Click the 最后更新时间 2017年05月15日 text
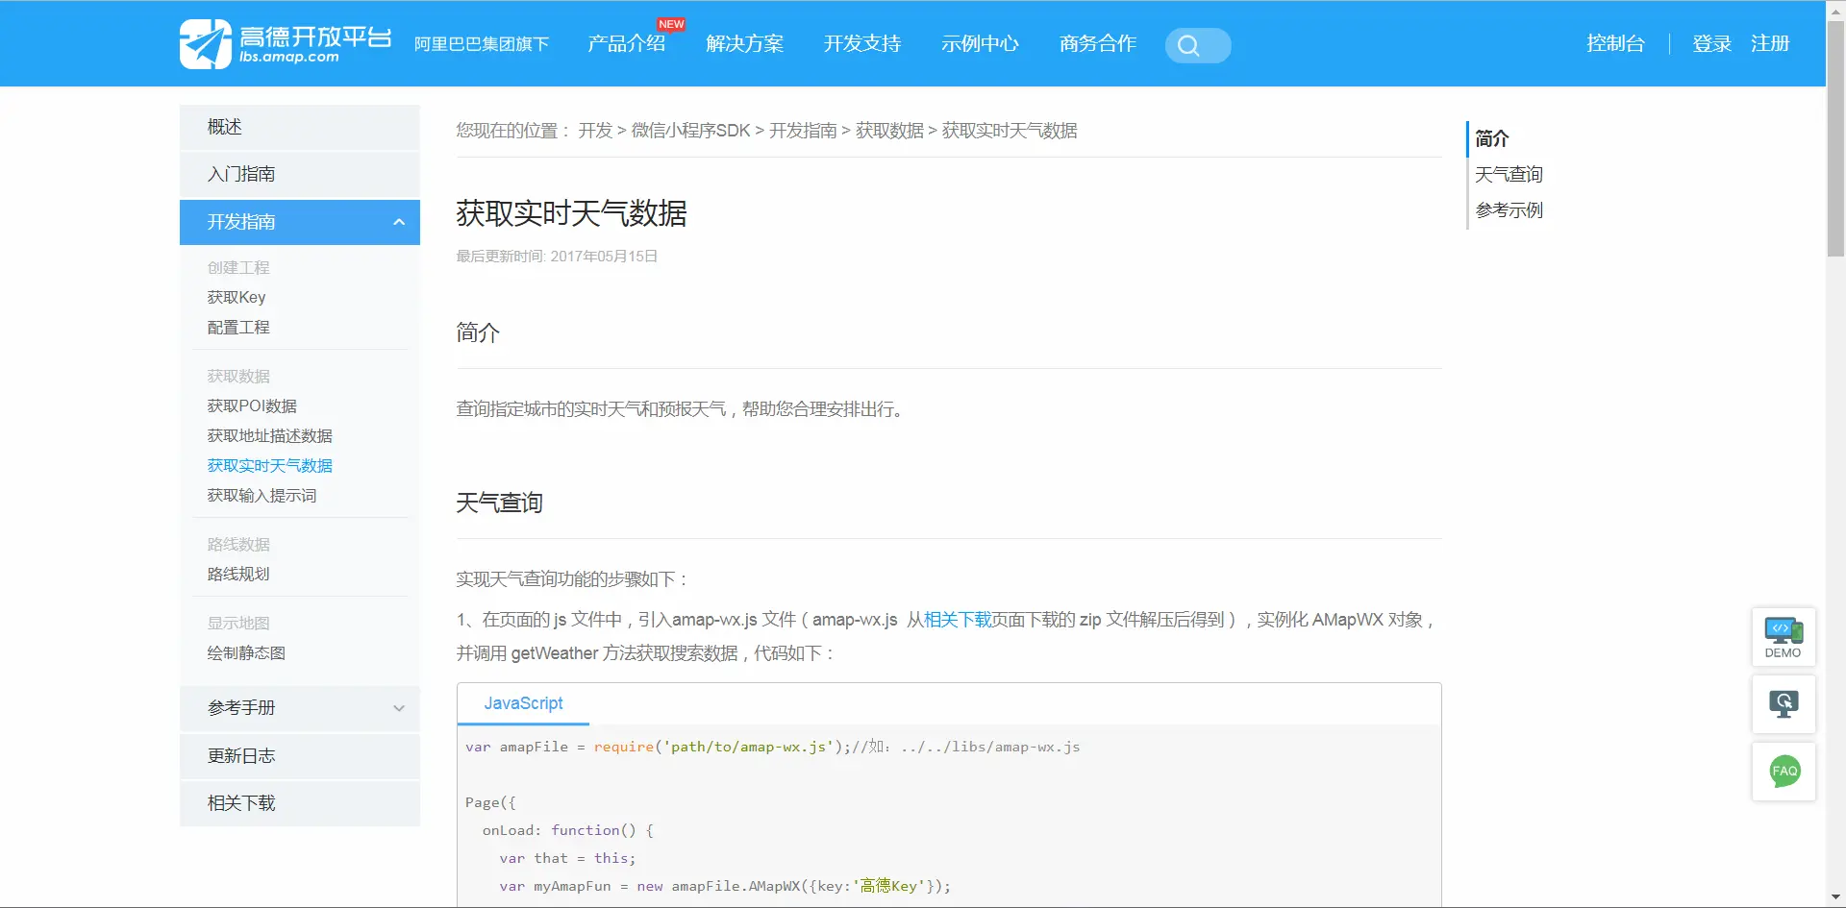This screenshot has width=1846, height=908. (557, 257)
